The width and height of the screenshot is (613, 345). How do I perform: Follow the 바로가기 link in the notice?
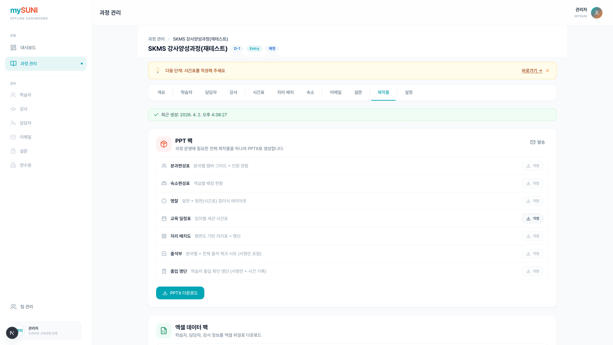pos(532,71)
